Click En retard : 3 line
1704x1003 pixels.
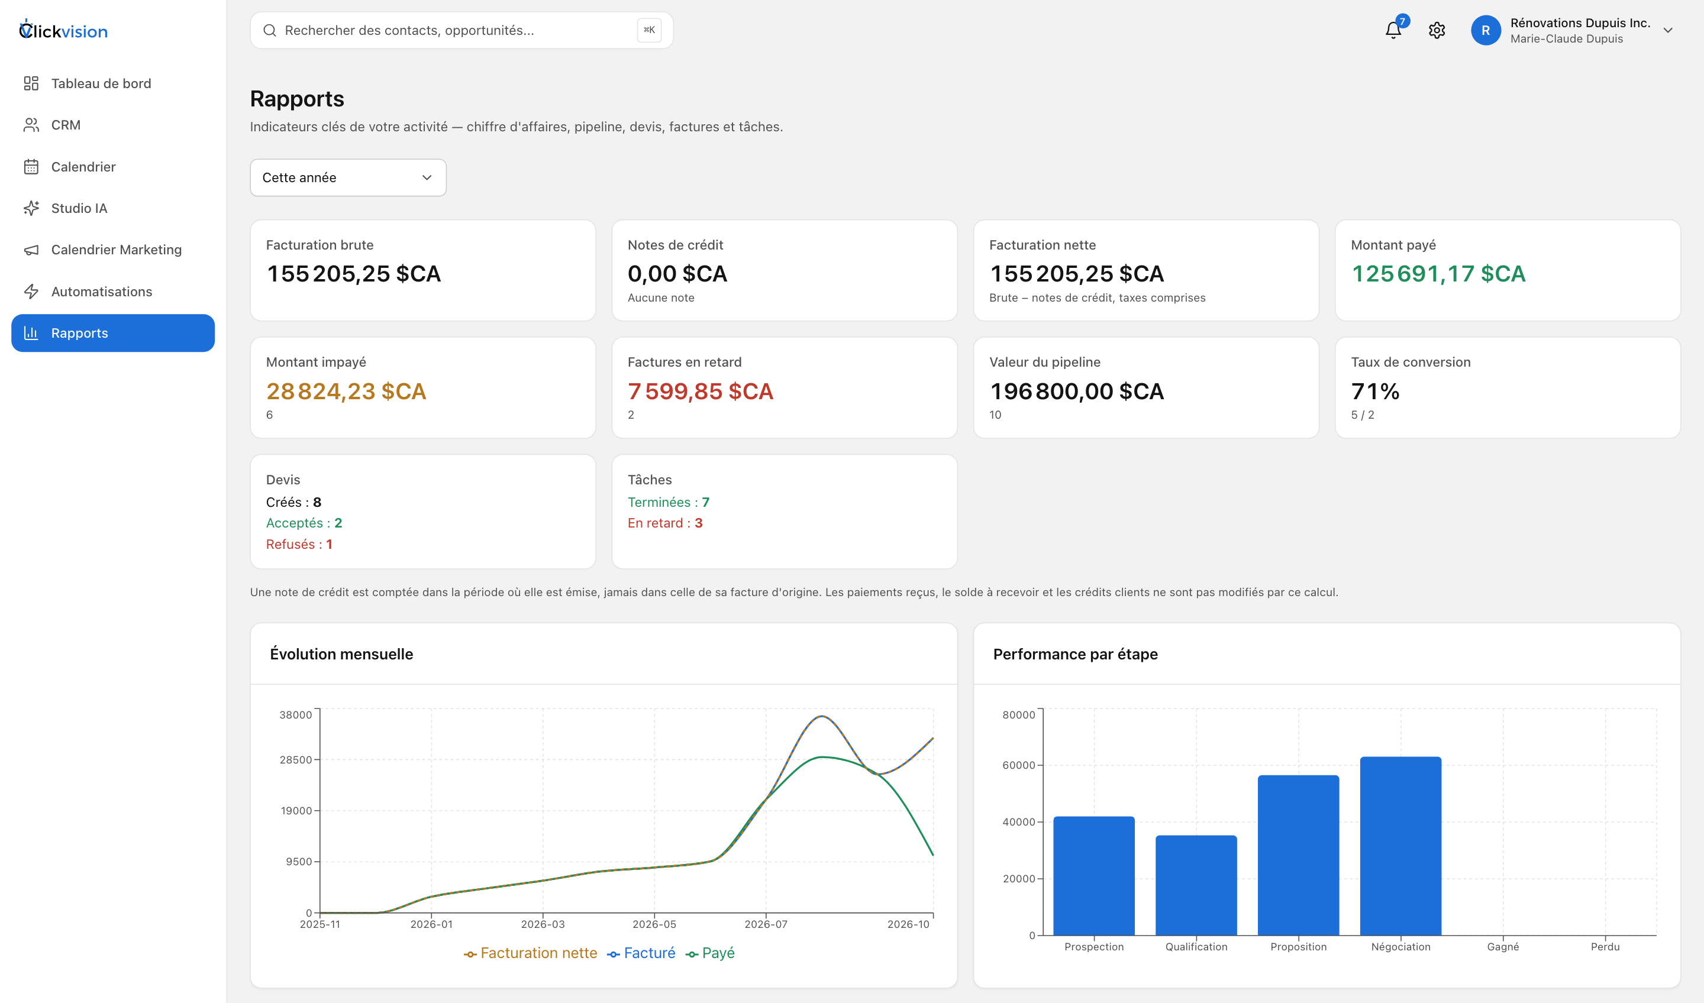pos(666,523)
